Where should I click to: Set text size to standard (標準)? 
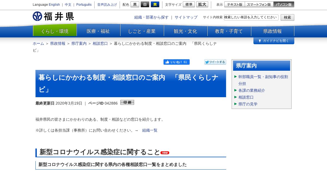(189, 4)
